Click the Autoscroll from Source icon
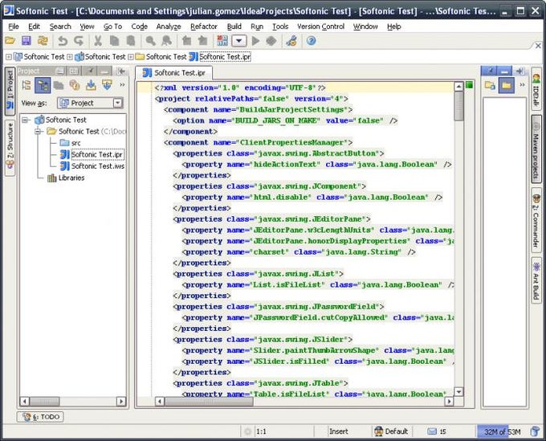 point(107,85)
